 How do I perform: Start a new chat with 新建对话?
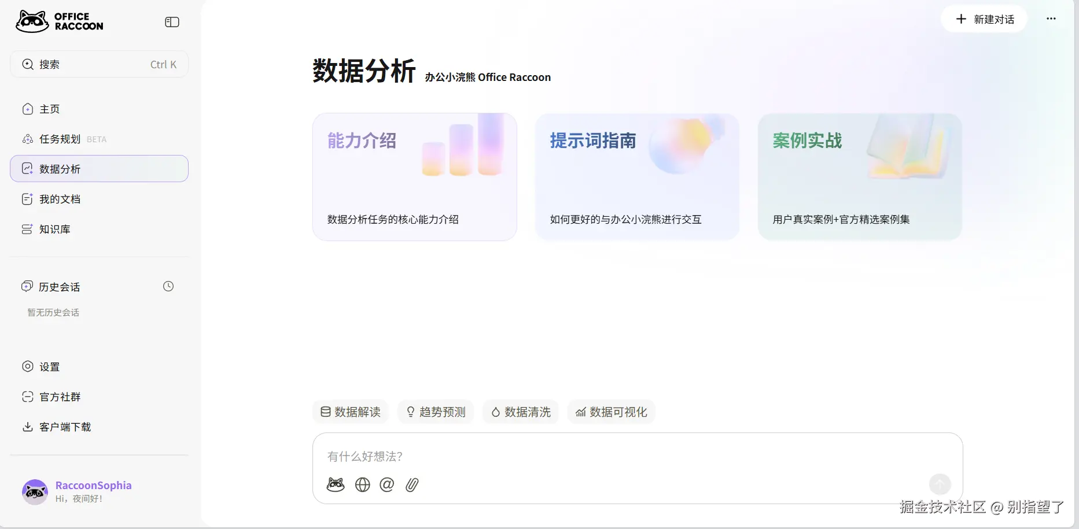coord(984,19)
